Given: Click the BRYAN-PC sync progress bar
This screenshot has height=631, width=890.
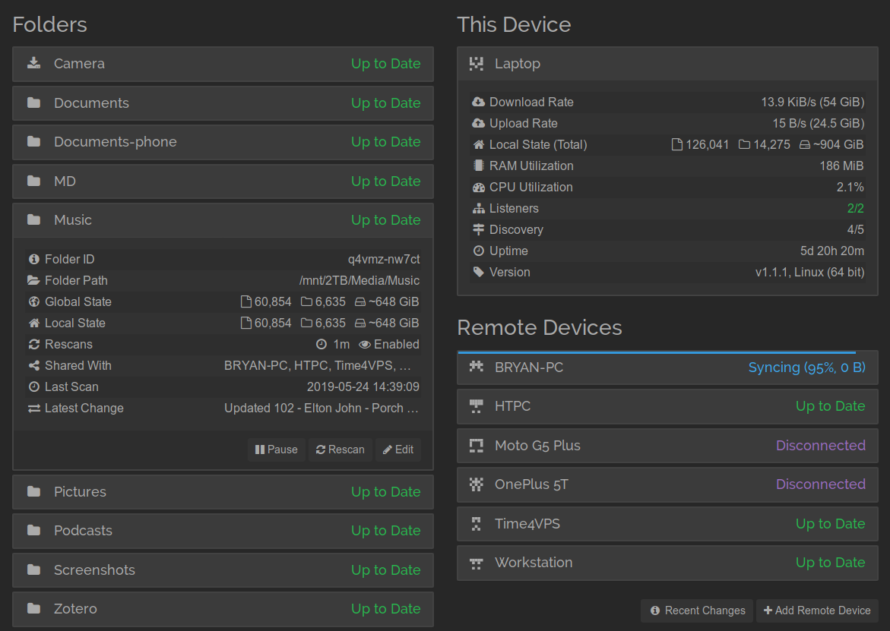Looking at the screenshot, I should pyautogui.click(x=657, y=352).
